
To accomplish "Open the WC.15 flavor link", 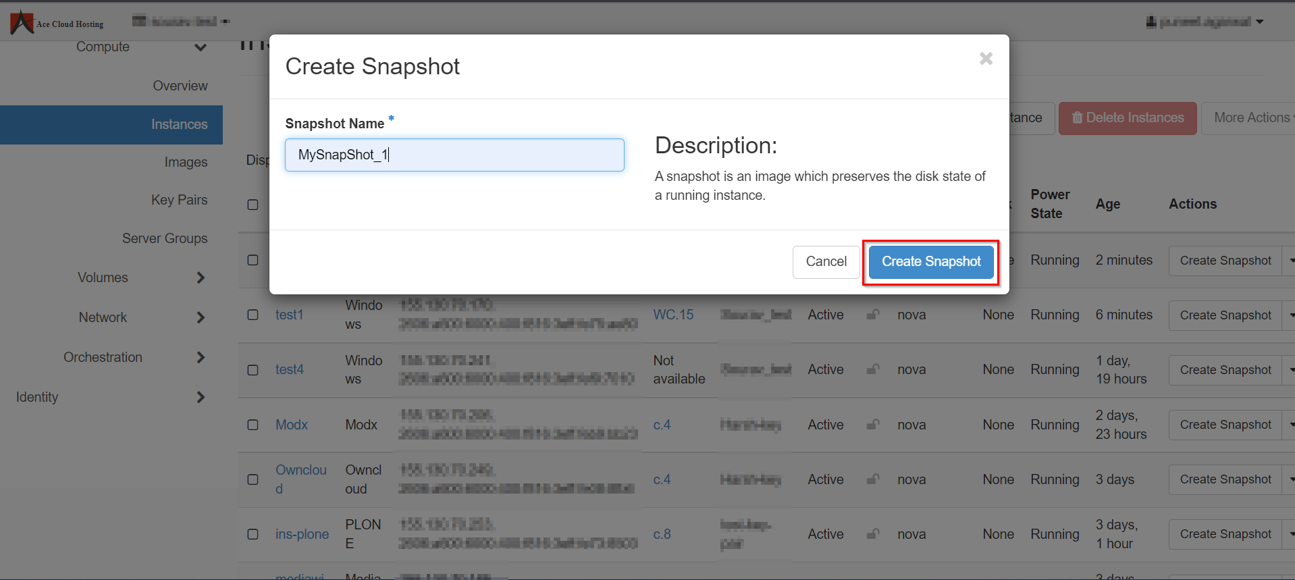I will [673, 315].
